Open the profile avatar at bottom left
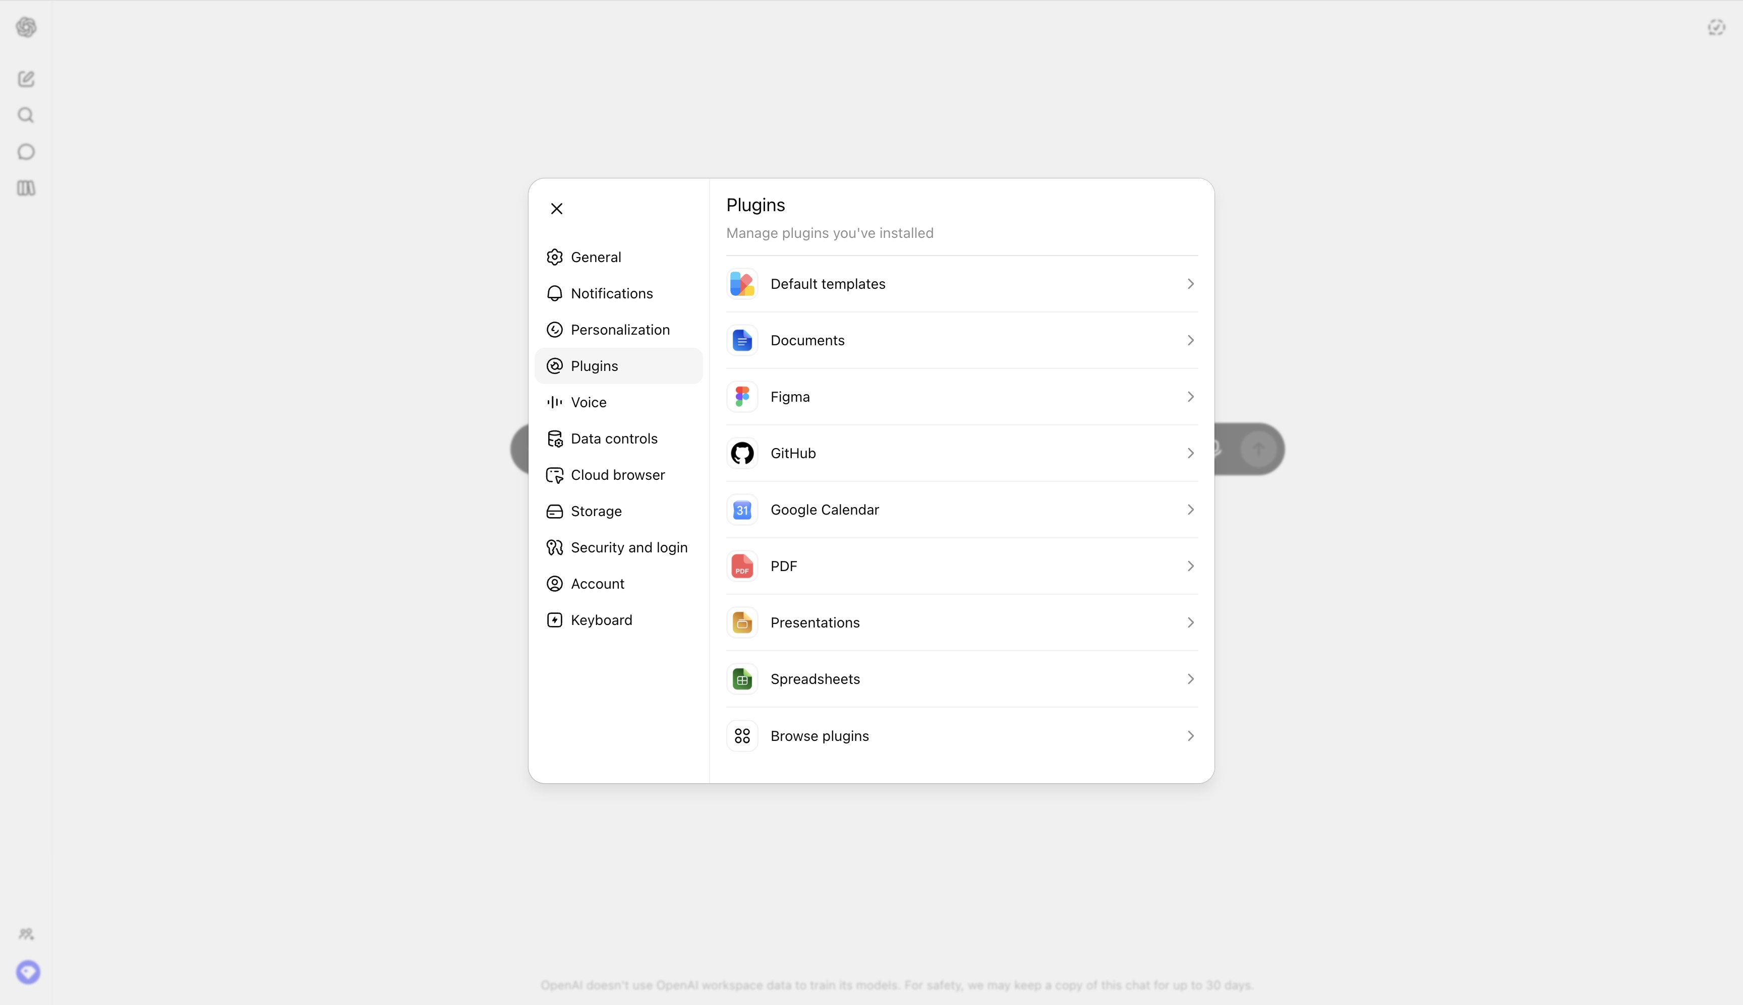Image resolution: width=1743 pixels, height=1005 pixels. point(28,972)
